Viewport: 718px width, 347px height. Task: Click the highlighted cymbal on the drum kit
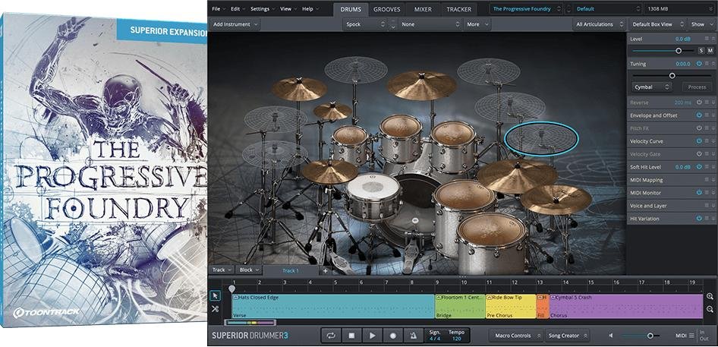pyautogui.click(x=541, y=138)
